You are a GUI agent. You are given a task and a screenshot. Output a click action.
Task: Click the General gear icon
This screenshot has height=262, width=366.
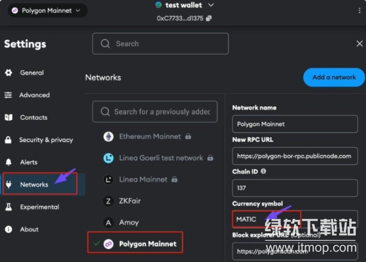(9, 73)
